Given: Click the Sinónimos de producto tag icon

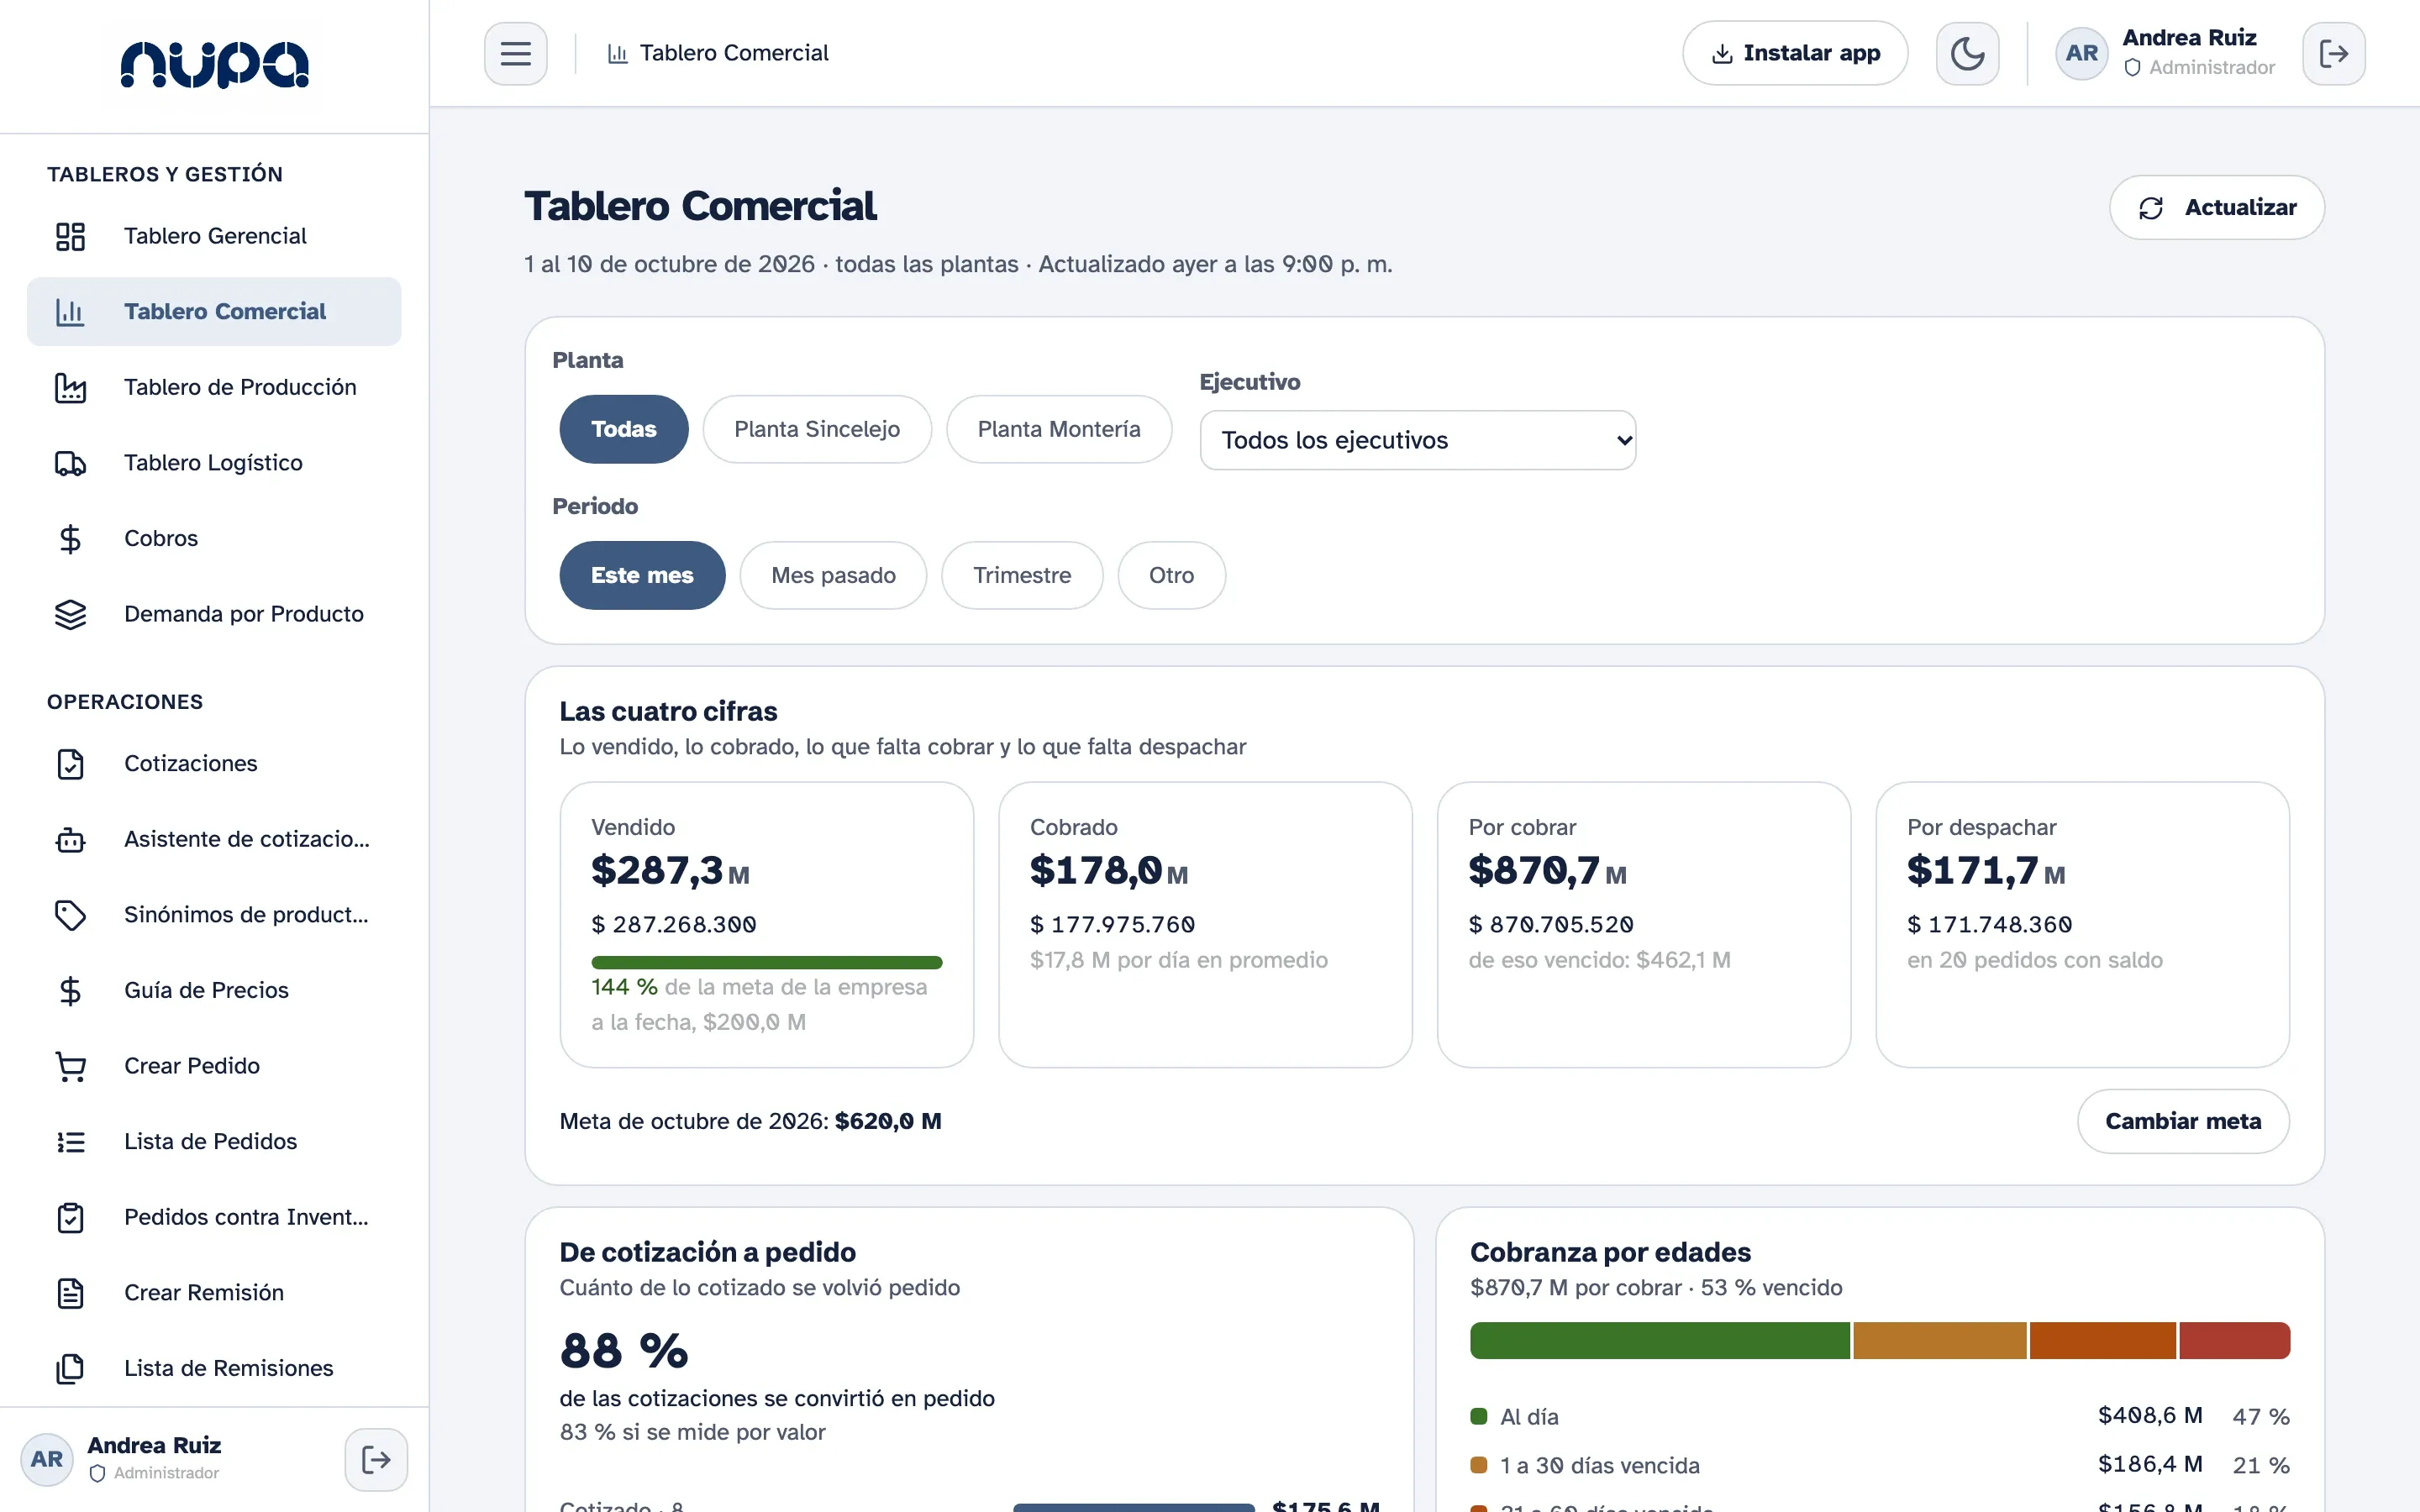Looking at the screenshot, I should [x=70, y=915].
